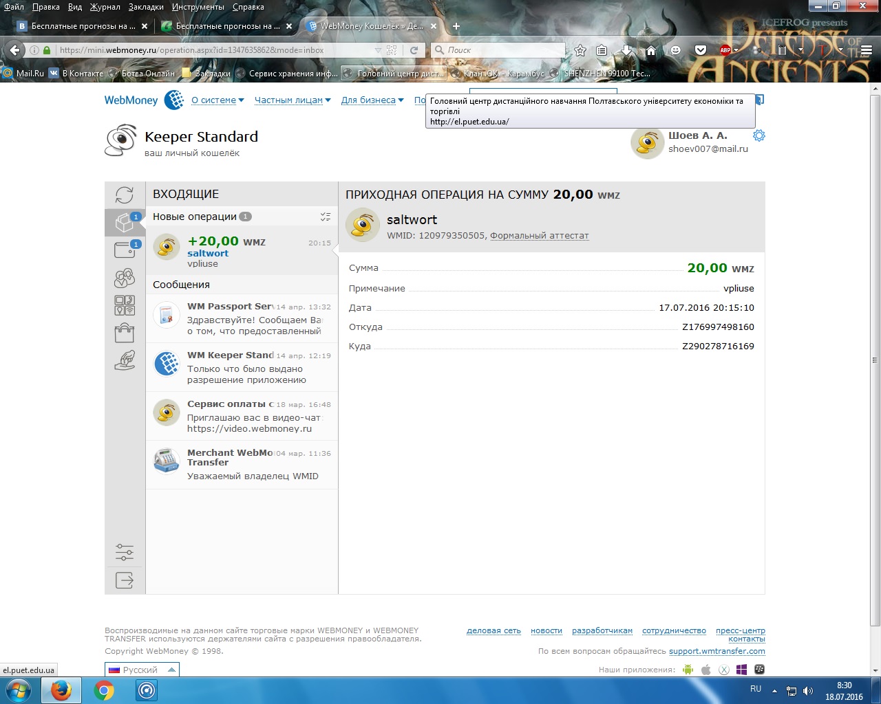Open the Merchant WebMoney Transfer message
The height and width of the screenshot is (704, 881).
point(242,465)
